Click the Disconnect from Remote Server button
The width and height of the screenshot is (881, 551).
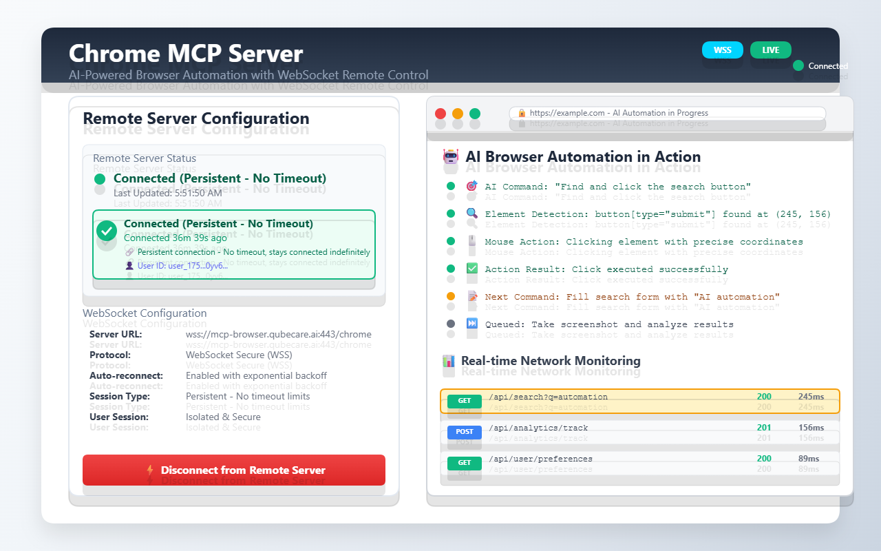(234, 470)
